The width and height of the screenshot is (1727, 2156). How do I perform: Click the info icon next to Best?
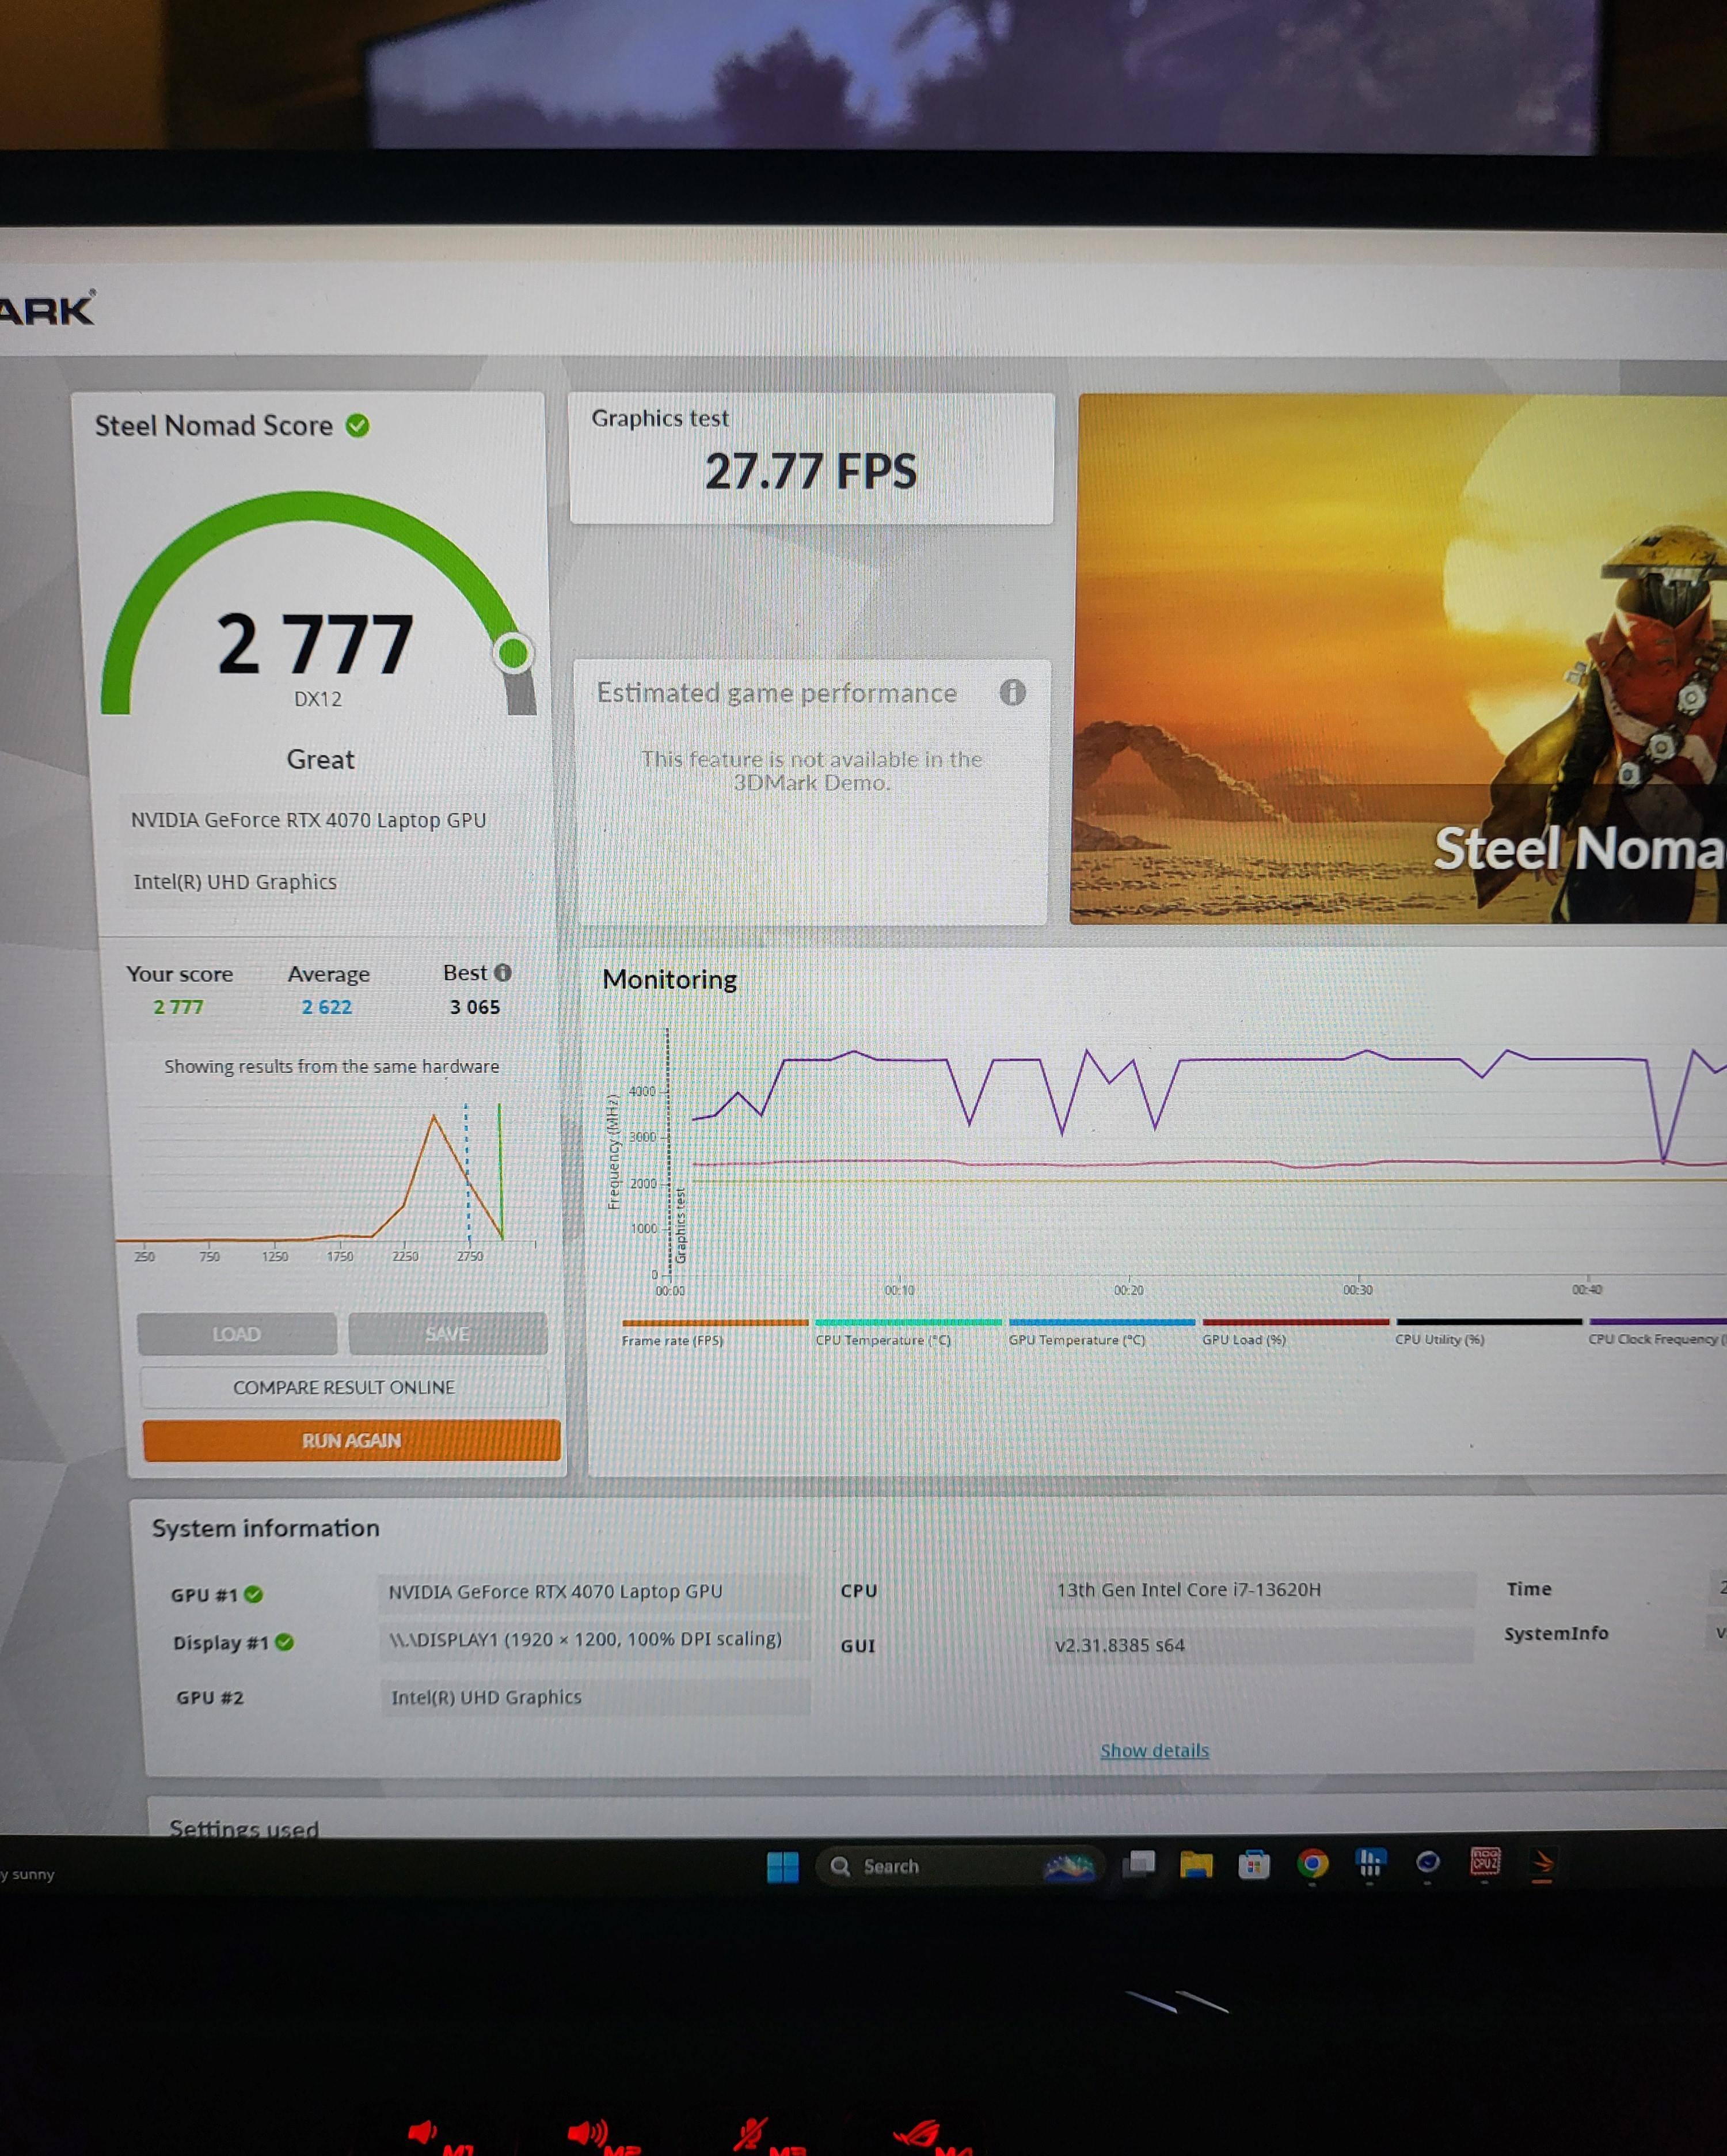click(x=503, y=972)
